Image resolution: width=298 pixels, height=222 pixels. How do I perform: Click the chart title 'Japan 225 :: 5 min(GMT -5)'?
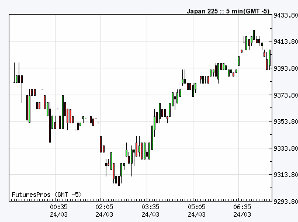click(228, 11)
